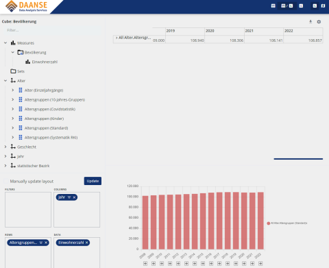Click the Einwohnerzahl measure icon
The width and height of the screenshot is (329, 268).
28,62
